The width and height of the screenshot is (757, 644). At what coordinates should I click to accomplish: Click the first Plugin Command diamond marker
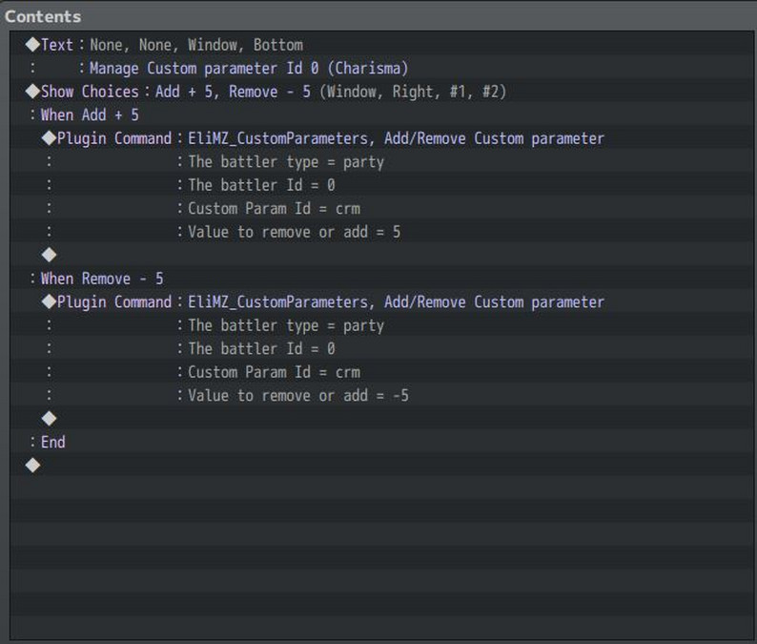coord(50,138)
